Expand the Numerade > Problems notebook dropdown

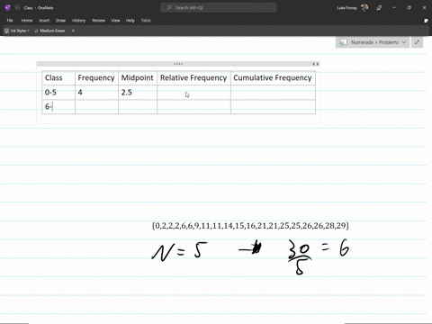point(404,42)
